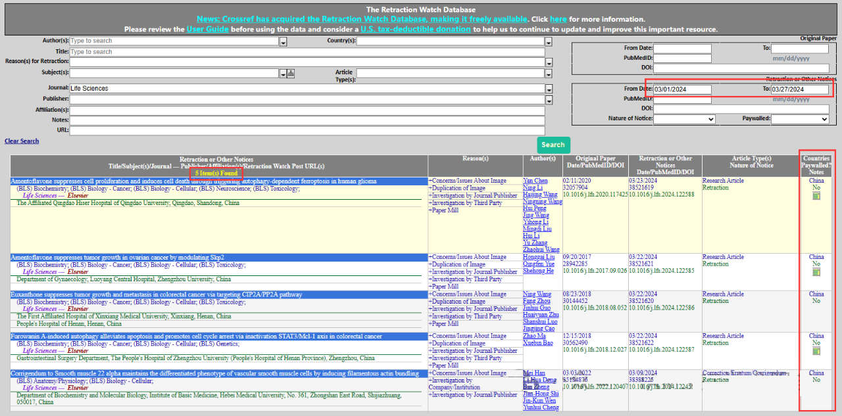842x416 pixels.
Task: Expand the Publisher dropdown arrow
Action: (549, 99)
